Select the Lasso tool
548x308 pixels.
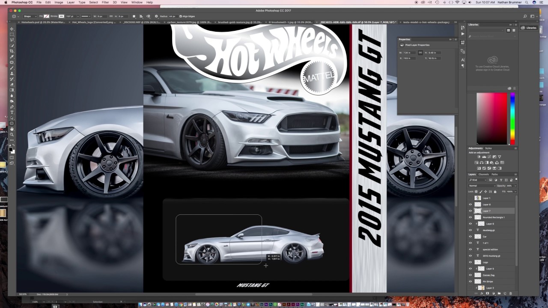tap(12, 40)
